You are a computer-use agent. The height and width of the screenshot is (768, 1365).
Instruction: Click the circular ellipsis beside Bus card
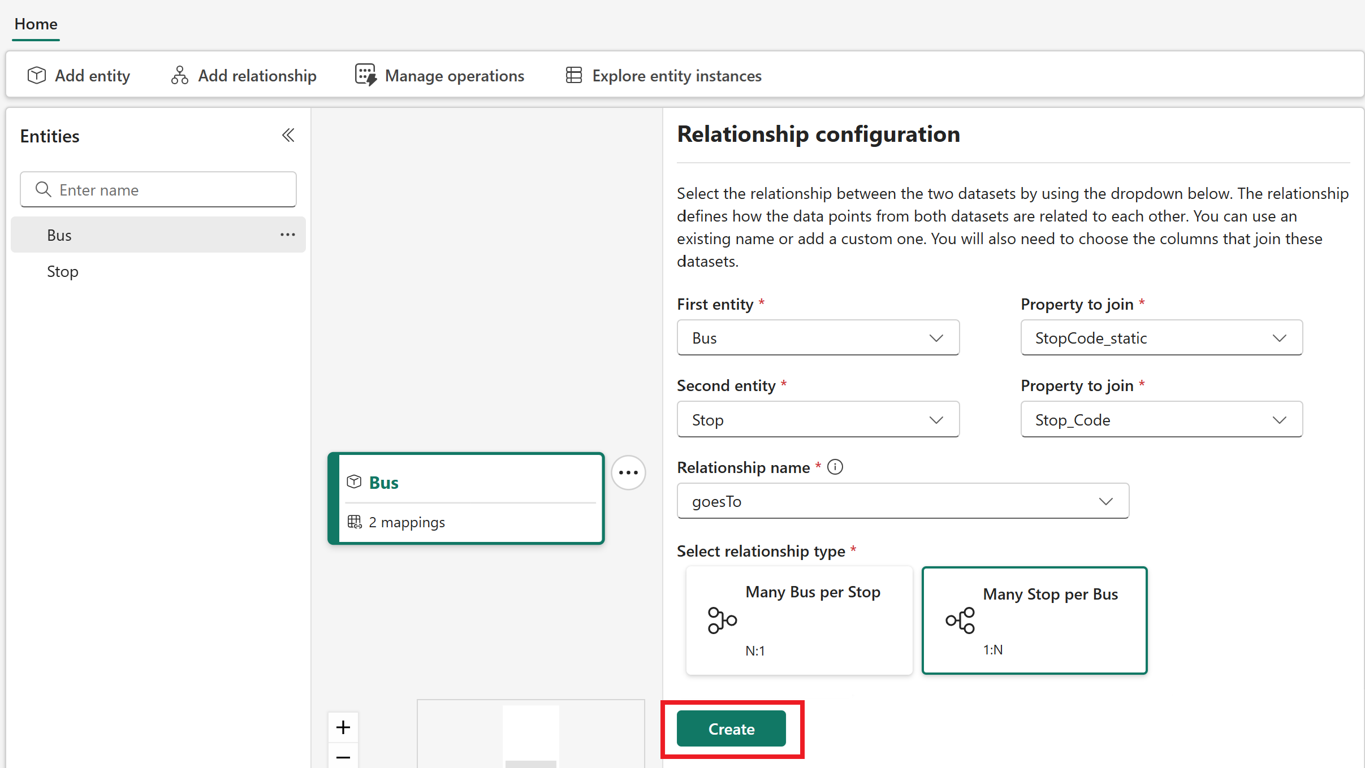click(628, 472)
